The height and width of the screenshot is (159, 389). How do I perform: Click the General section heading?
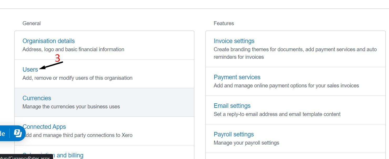coord(32,23)
